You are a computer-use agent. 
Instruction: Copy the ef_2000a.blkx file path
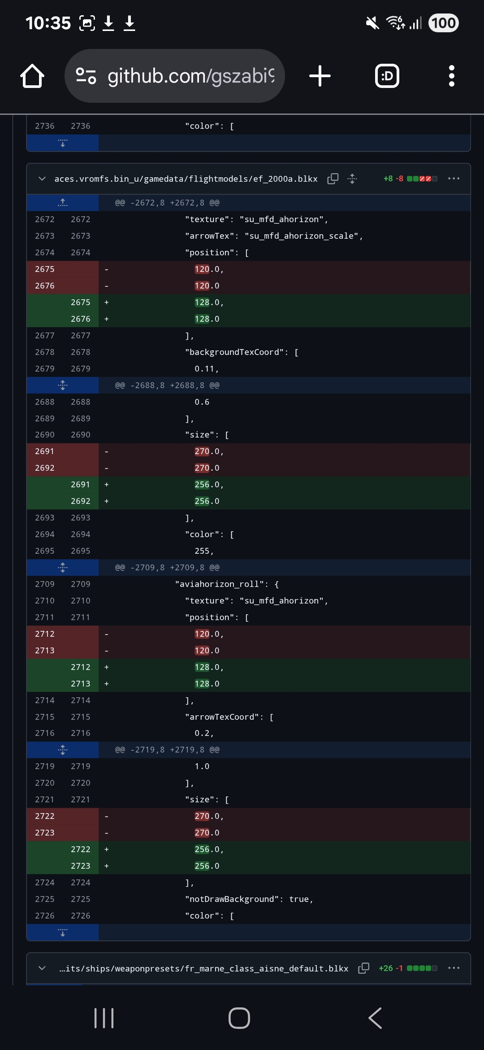pyautogui.click(x=333, y=179)
